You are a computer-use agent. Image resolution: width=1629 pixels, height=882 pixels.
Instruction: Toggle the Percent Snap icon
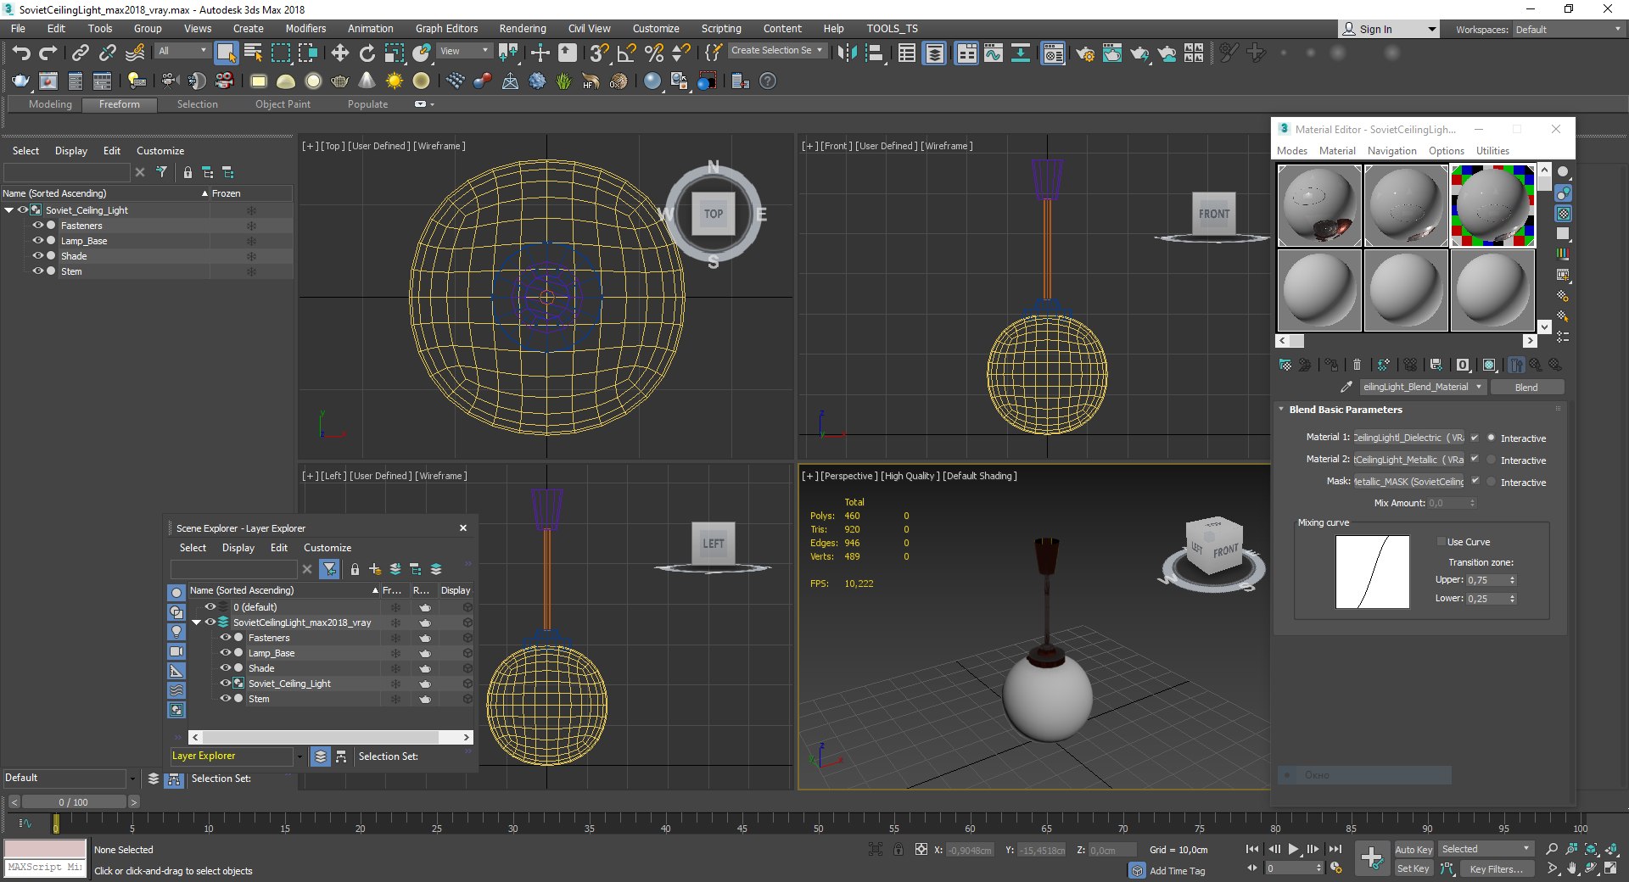(x=654, y=53)
